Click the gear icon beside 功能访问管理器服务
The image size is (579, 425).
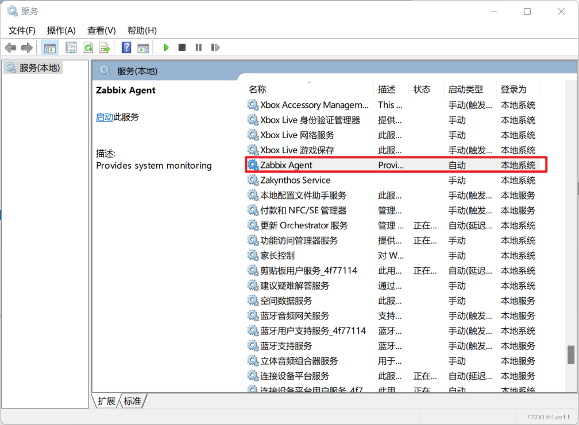click(x=253, y=240)
